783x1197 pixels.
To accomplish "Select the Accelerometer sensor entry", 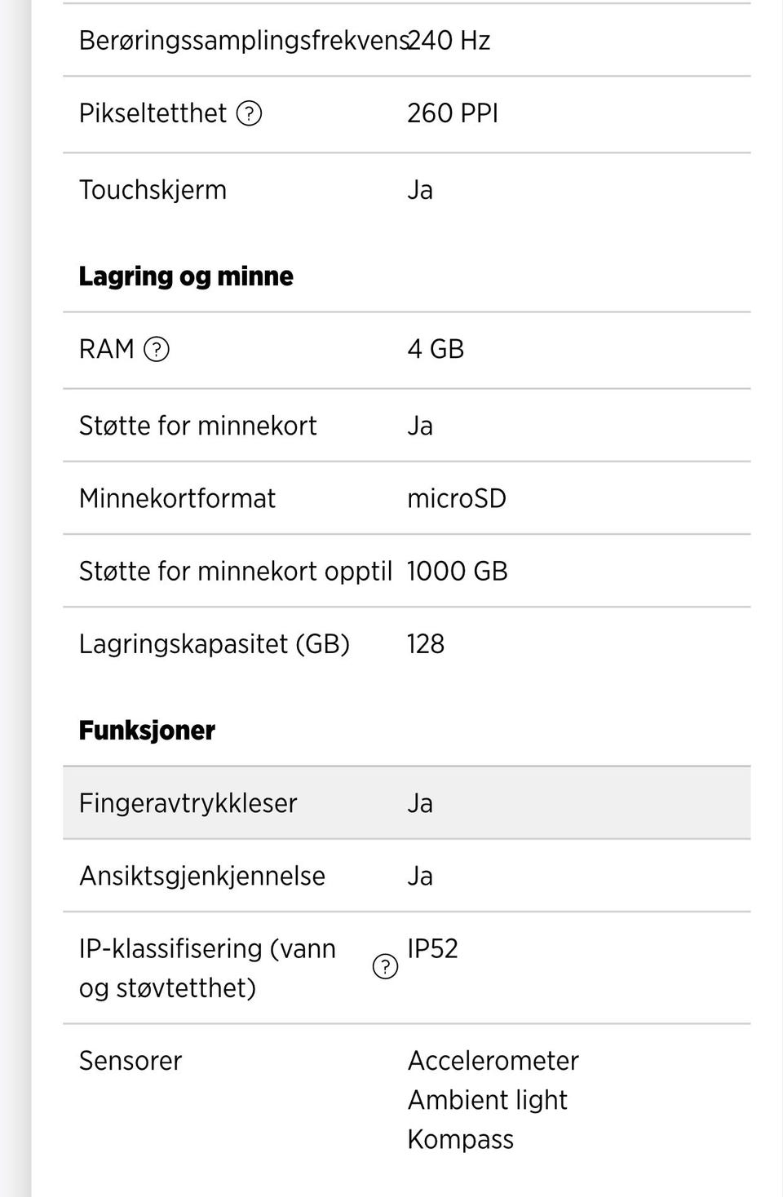I will point(493,1061).
